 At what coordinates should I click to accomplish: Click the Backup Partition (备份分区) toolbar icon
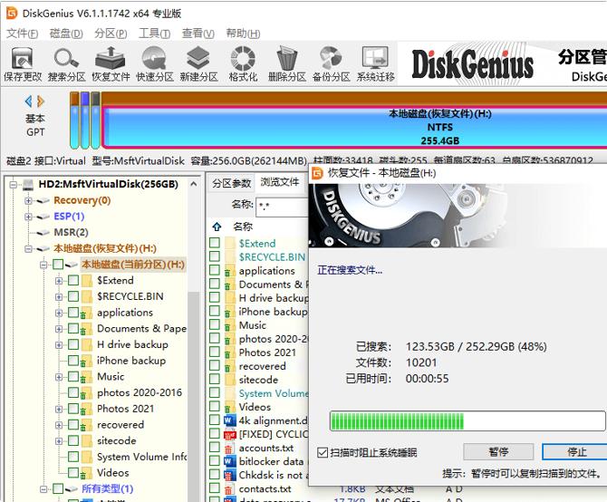332,63
